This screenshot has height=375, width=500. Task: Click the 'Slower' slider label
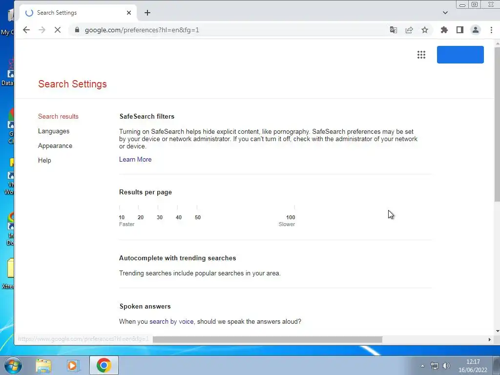point(287,224)
